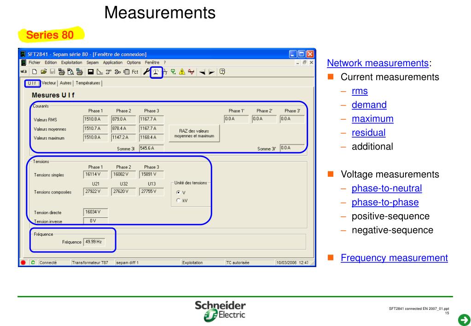This screenshot has width=471, height=326.
Task: Open the Fichier menu
Action: coord(35,63)
